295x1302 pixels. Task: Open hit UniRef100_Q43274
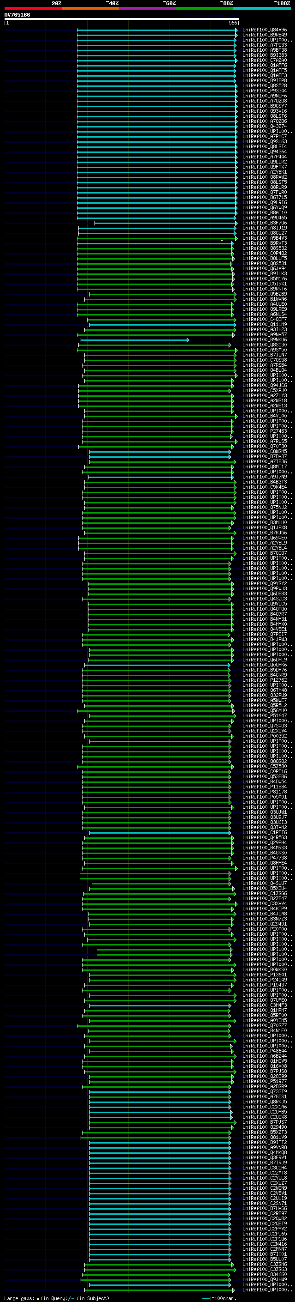(265, 127)
